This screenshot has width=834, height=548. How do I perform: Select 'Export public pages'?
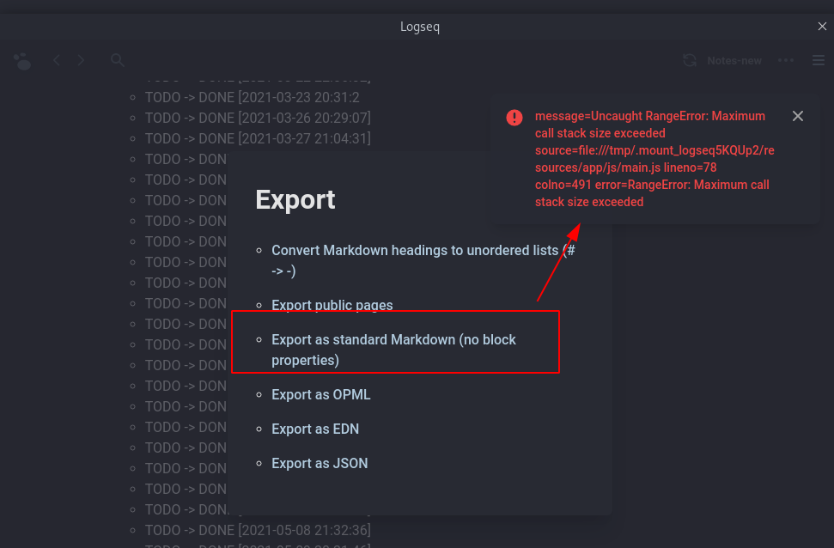(x=332, y=306)
